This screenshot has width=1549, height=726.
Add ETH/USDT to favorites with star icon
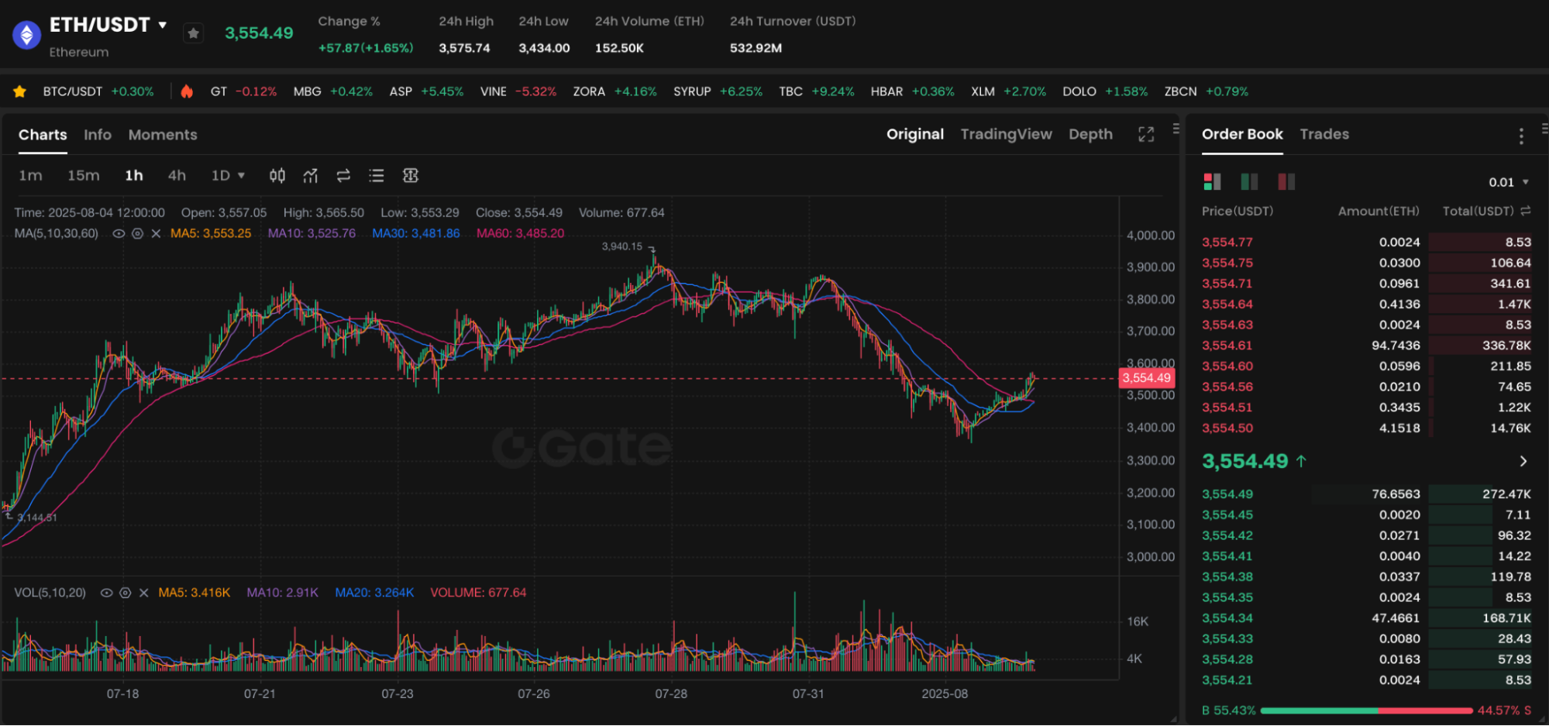194,33
